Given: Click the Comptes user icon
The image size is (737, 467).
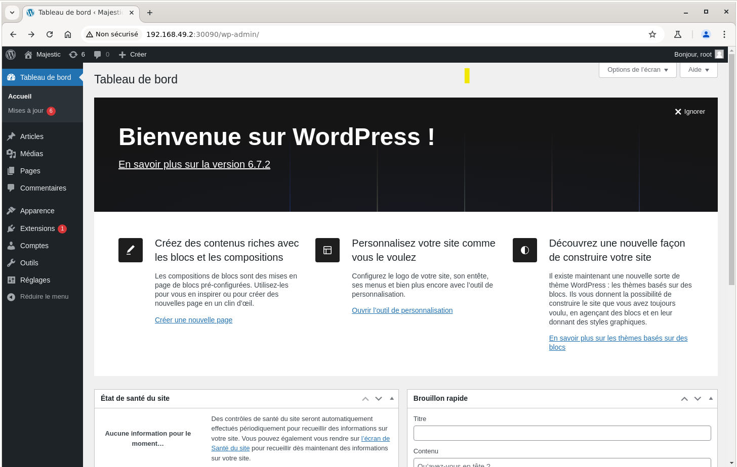Looking at the screenshot, I should tap(11, 246).
